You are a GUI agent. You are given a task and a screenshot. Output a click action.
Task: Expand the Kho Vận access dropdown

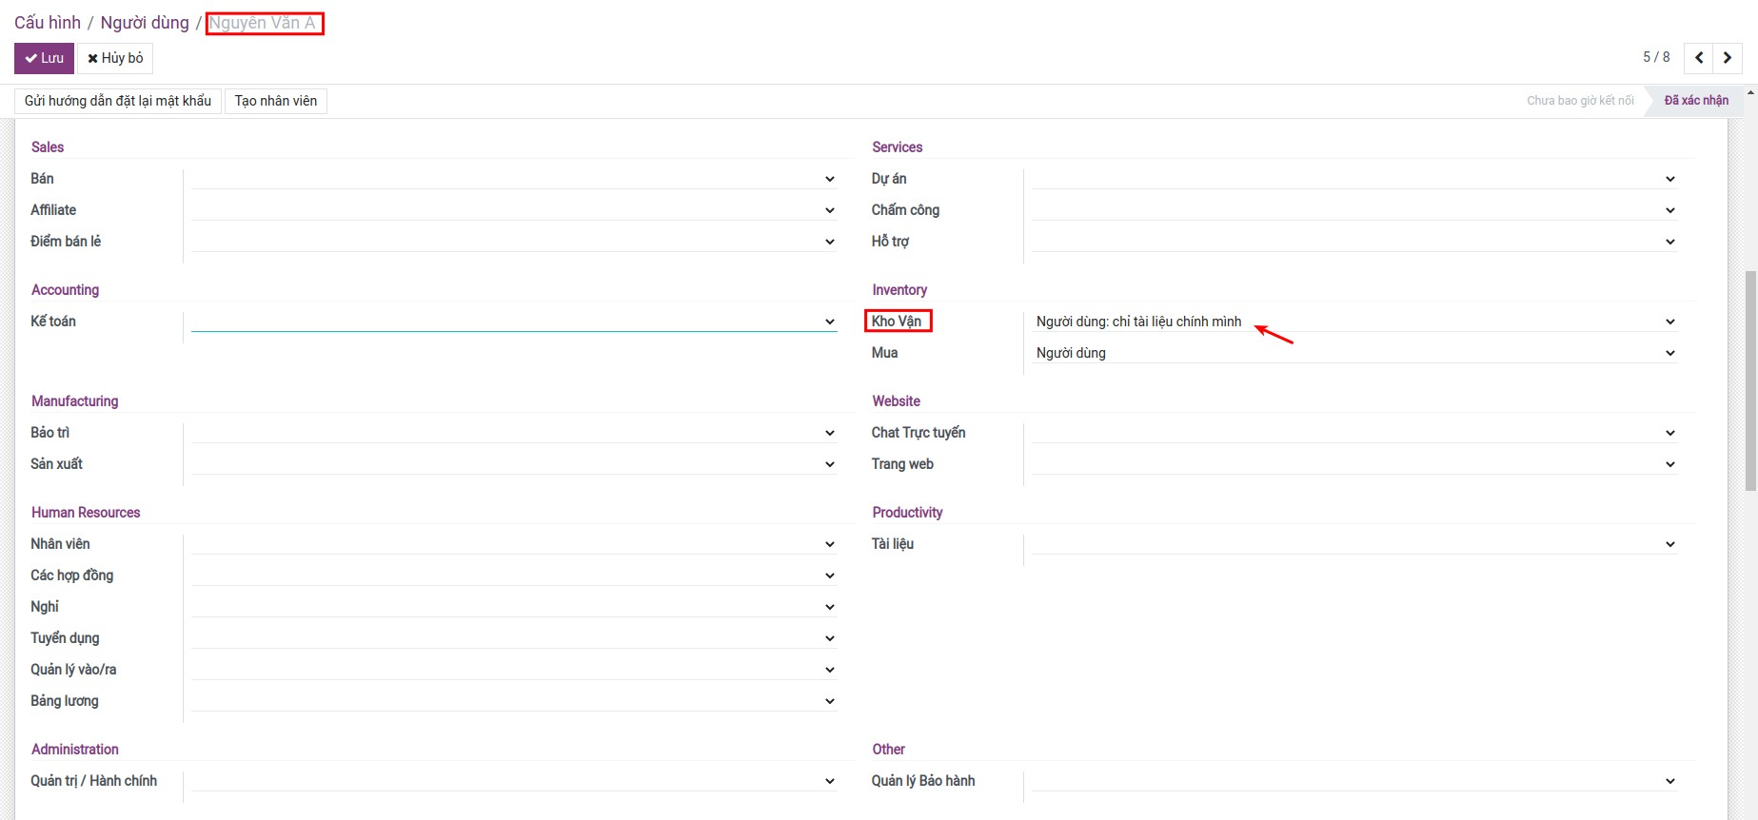[x=1353, y=322]
